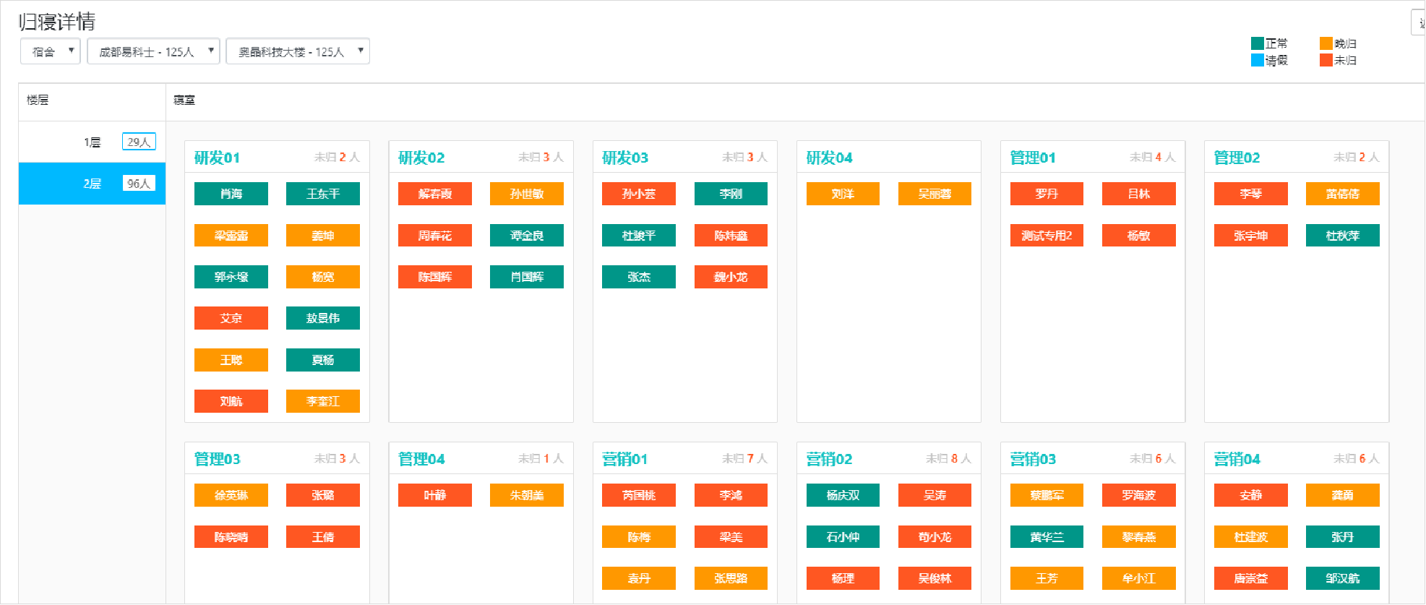The height and width of the screenshot is (605, 1426).
Task: Open the 研发01 room header
Action: (217, 158)
